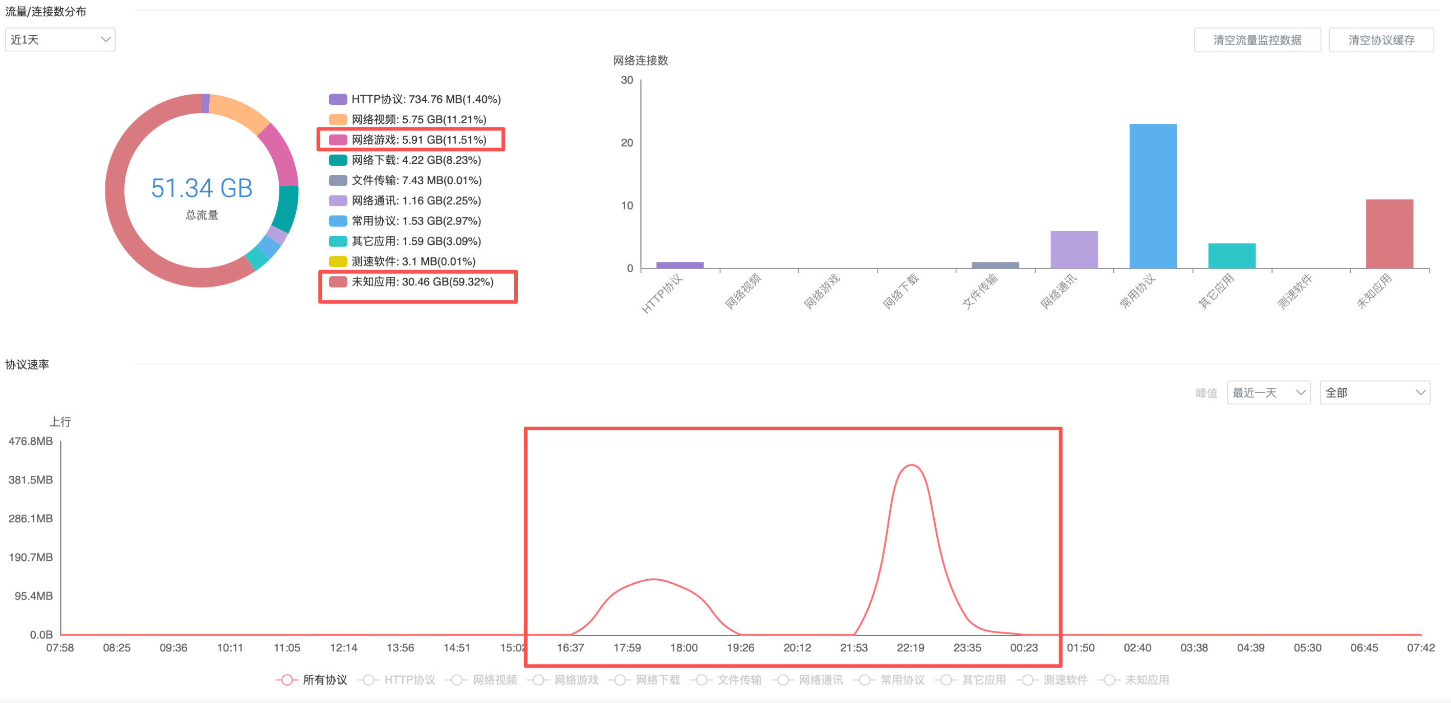Open the 近1天 time range dropdown
Viewport: 1451px width, 703px height.
60,39
